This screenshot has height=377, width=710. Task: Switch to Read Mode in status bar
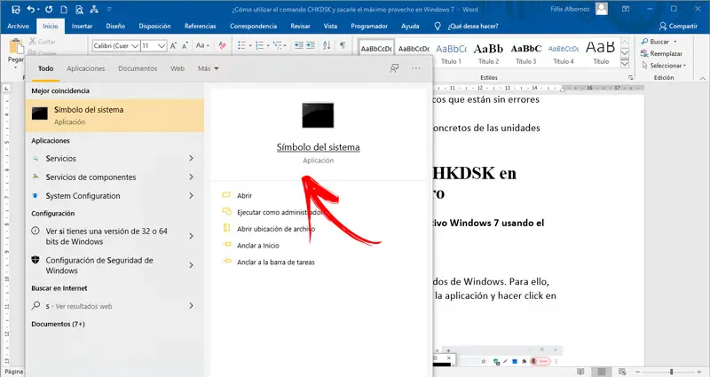[580, 372]
